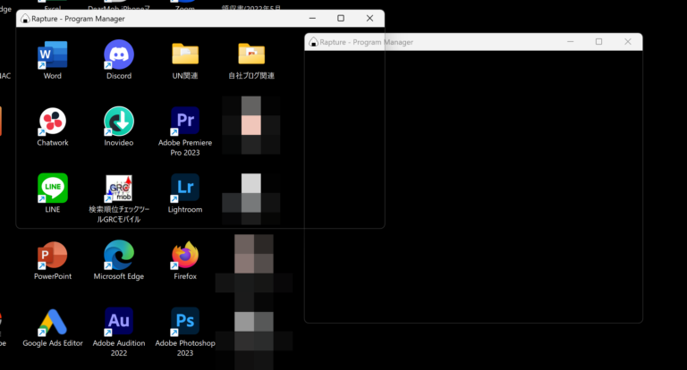Open Adobe Photoshop 2023 shortcut
Screen dimensions: 687x370
[185, 322]
